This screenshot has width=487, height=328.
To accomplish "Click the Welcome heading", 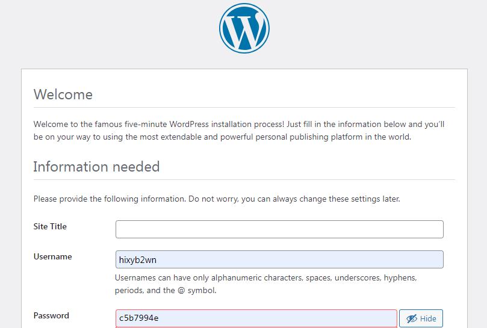I will click(x=63, y=94).
